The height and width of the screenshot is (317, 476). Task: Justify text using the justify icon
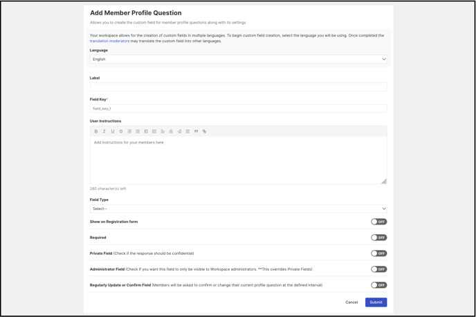(x=187, y=131)
